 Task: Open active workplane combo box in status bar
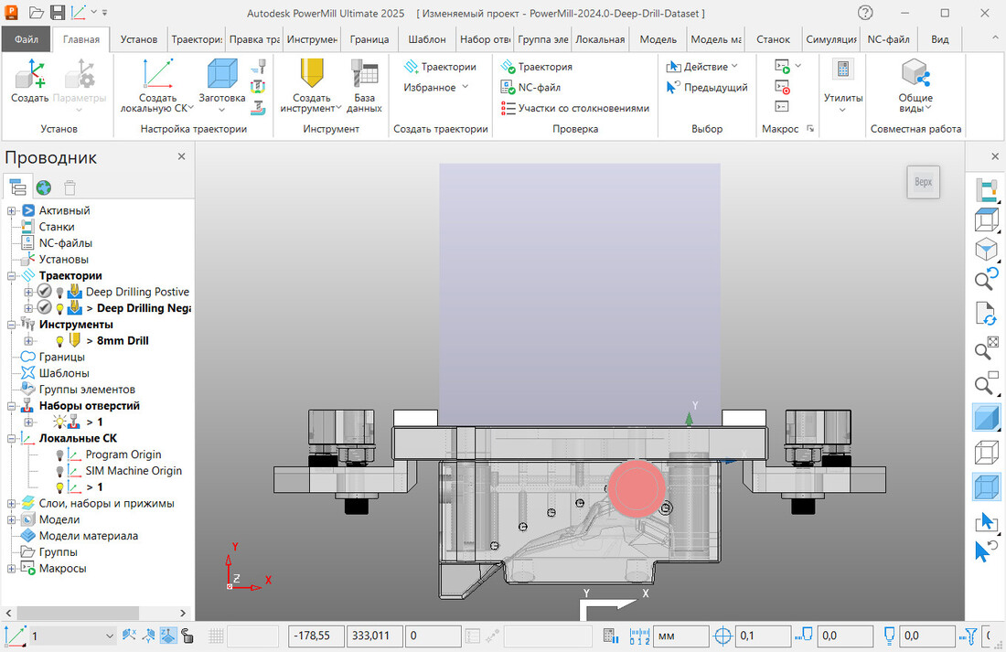72,636
